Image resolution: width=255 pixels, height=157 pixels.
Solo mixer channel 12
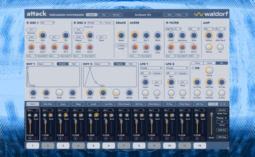pyautogui.click(x=202, y=138)
